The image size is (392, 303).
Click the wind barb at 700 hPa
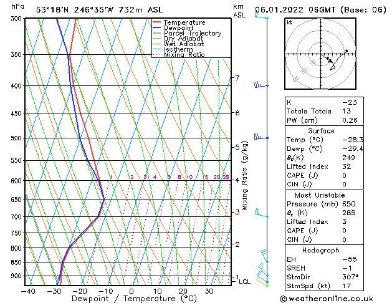coord(261,213)
